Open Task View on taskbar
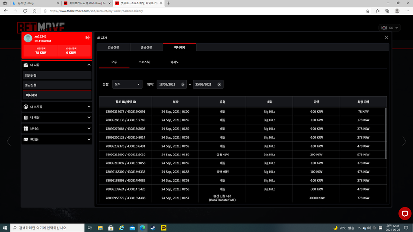 pyautogui.click(x=90, y=228)
